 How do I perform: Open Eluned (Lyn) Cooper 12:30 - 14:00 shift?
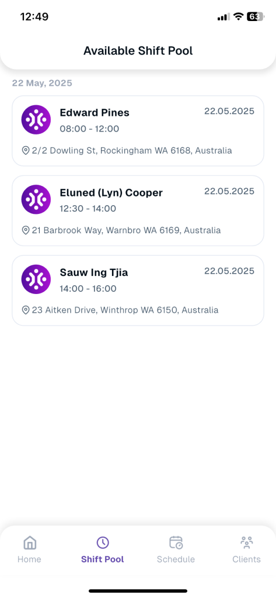[138, 210]
